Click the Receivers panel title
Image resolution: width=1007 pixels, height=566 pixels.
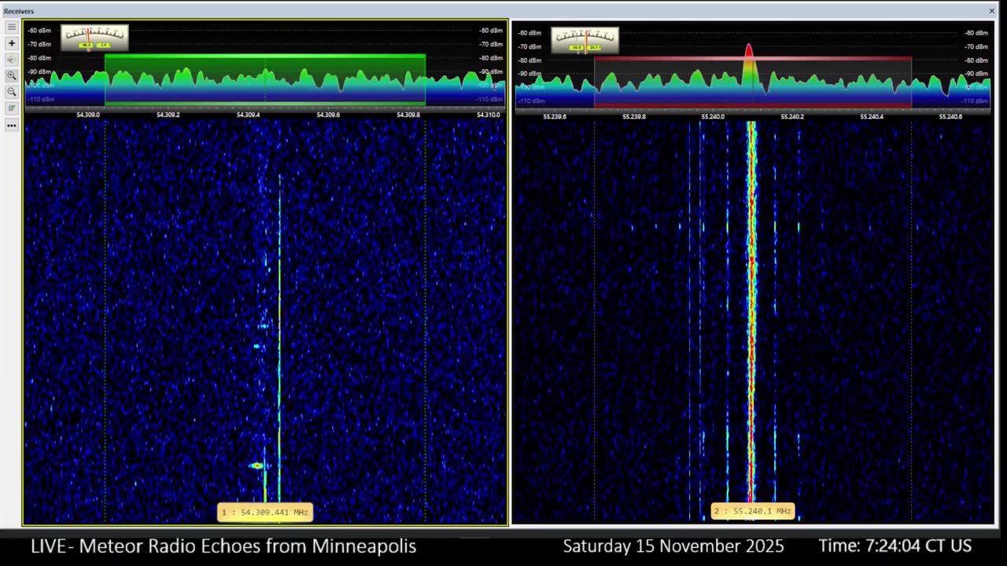pyautogui.click(x=19, y=11)
